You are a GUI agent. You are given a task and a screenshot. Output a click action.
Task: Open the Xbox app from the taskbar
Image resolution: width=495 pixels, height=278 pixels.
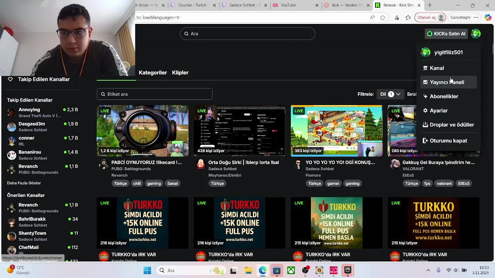[291, 271]
